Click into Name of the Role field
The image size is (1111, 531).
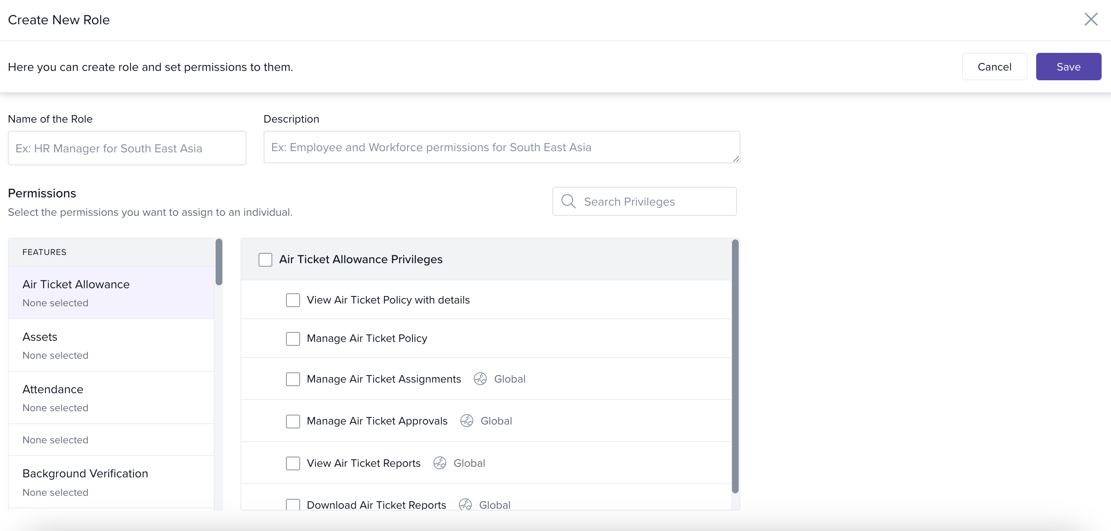tap(127, 148)
